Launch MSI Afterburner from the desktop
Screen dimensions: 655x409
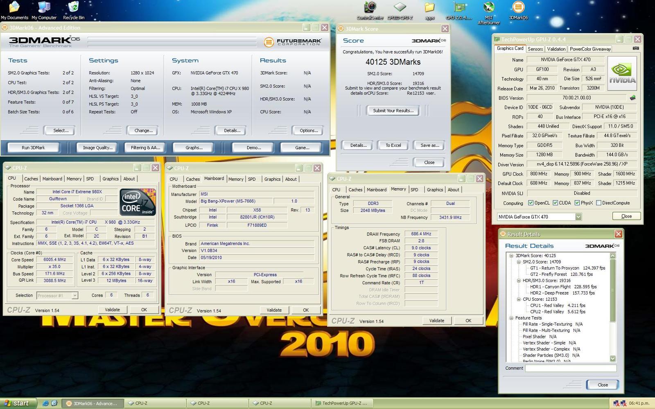(488, 13)
